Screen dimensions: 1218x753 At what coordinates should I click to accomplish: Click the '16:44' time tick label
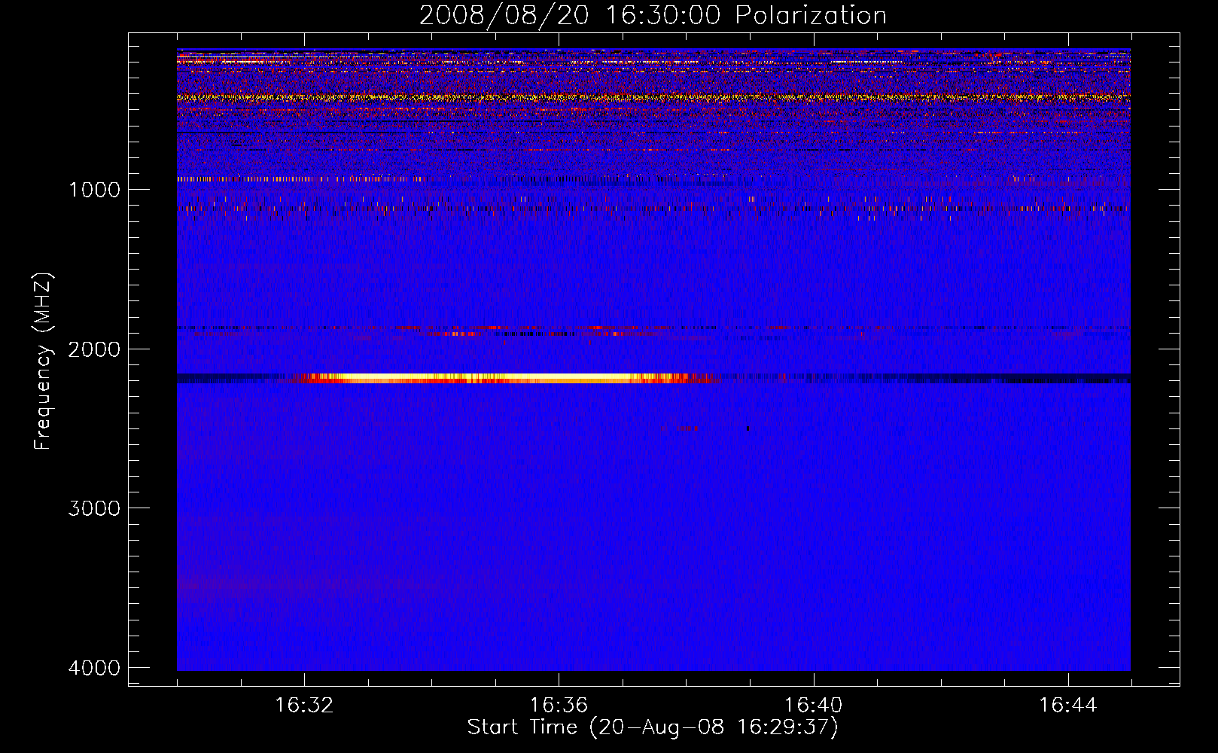[1068, 706]
